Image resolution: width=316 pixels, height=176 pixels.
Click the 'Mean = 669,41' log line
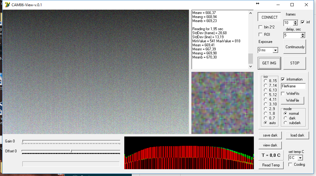203,45
